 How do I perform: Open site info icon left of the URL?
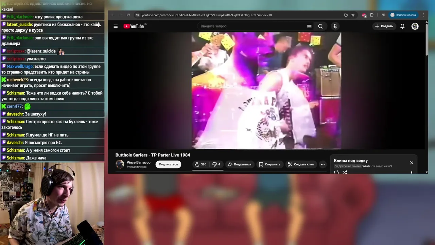(x=137, y=15)
